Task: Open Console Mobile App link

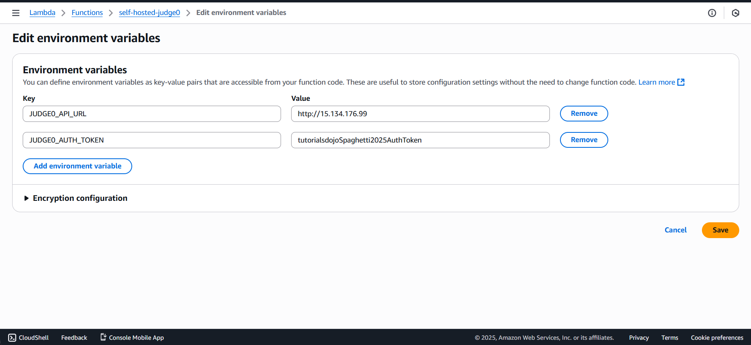Action: pyautogui.click(x=132, y=338)
